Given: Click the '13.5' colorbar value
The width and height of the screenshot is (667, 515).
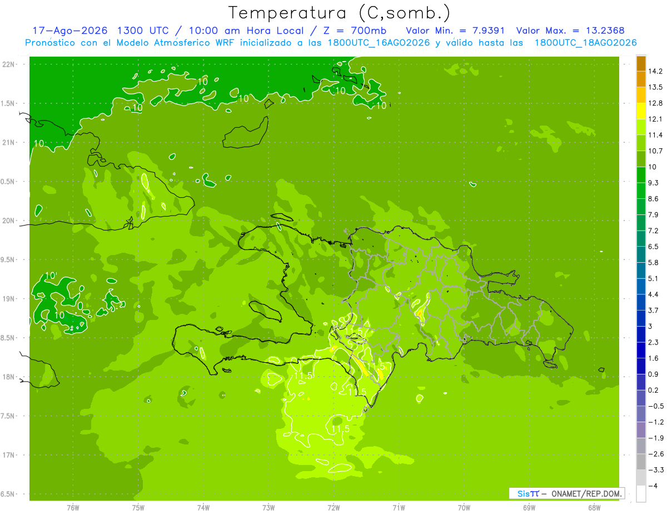Looking at the screenshot, I should click(656, 87).
